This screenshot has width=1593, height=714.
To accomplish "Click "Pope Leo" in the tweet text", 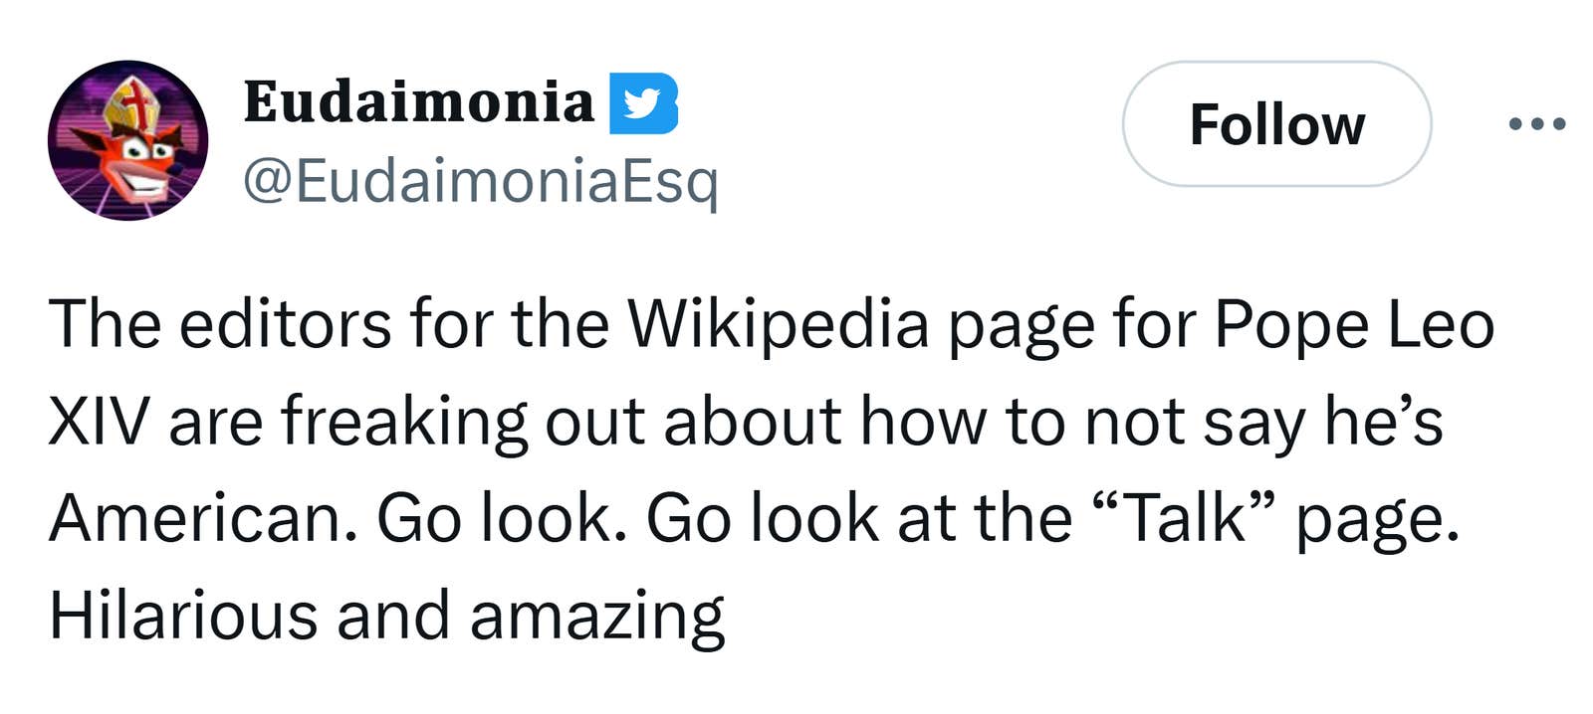I will click(x=1354, y=325).
